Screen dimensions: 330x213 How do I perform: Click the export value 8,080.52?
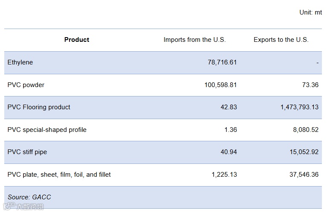click(x=306, y=130)
